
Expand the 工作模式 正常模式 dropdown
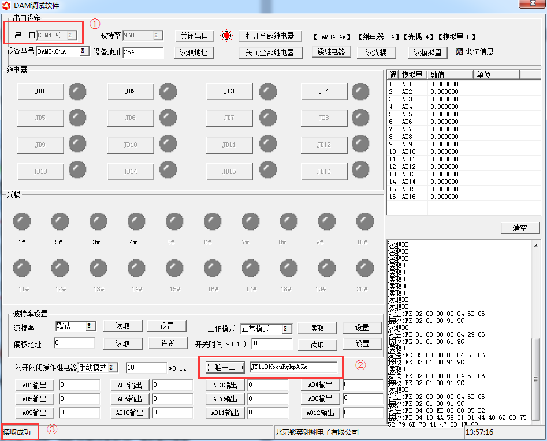[286, 329]
